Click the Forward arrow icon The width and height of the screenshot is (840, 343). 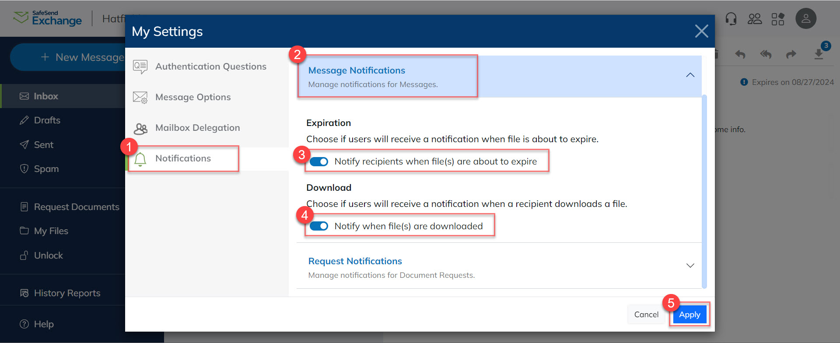tap(791, 55)
